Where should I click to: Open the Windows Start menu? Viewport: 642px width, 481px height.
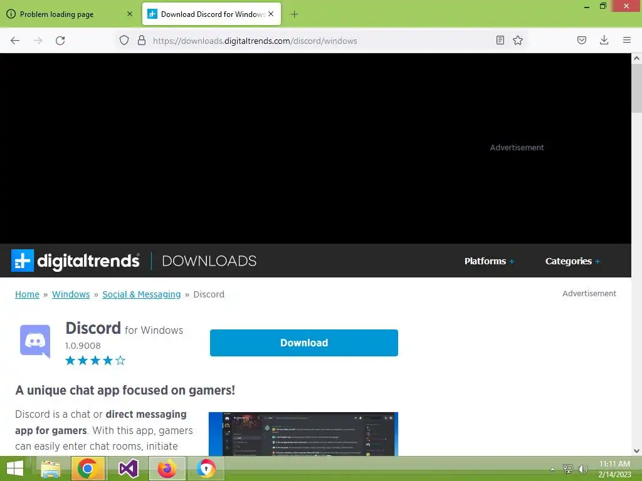click(15, 468)
